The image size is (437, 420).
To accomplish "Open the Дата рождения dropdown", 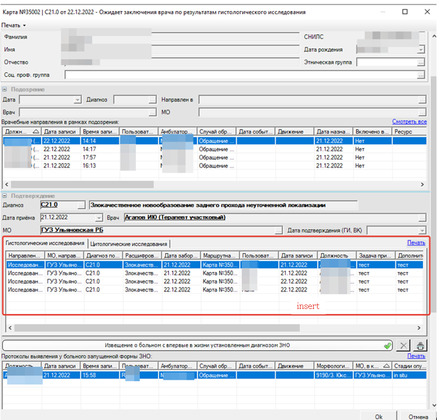I will (x=421, y=50).
